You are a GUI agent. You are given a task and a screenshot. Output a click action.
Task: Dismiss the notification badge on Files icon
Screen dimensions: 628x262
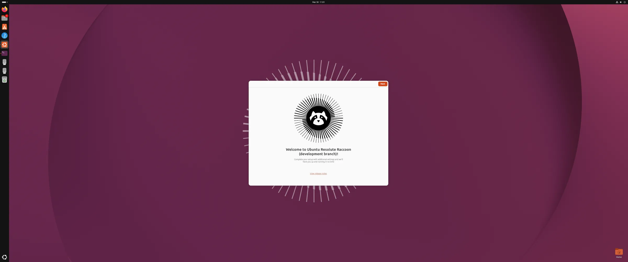coord(7,16)
